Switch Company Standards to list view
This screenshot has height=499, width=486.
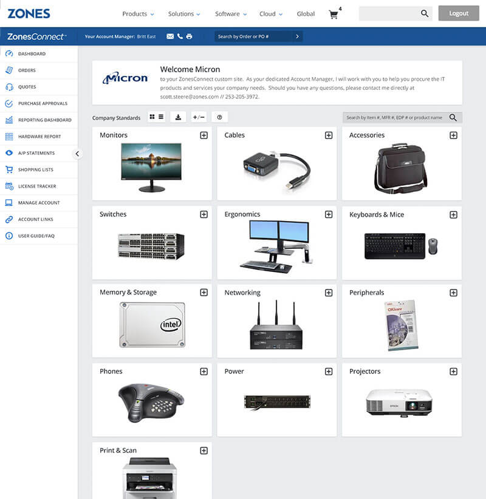click(161, 117)
